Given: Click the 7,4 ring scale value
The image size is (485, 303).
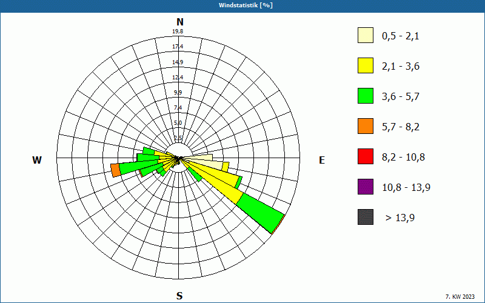Looking at the screenshot, I should click(178, 108).
